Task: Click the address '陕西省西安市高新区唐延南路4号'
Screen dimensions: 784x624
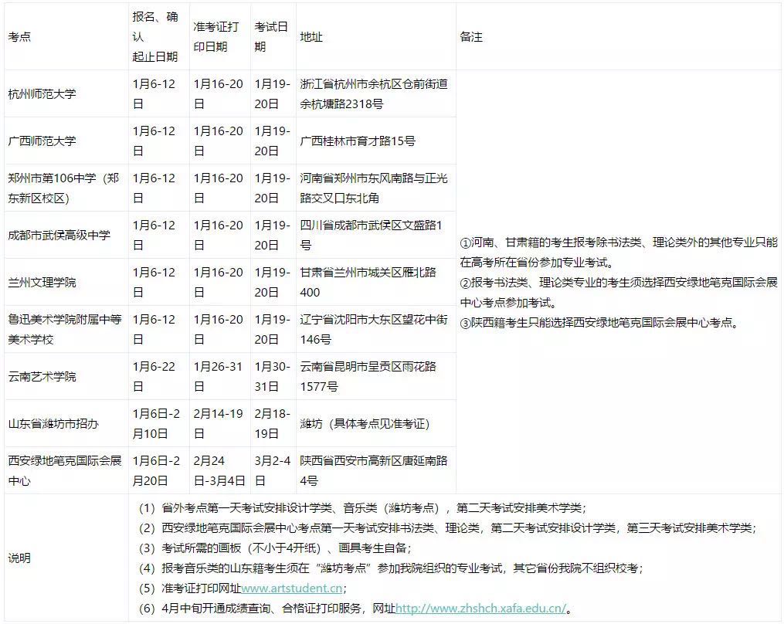Action: point(374,470)
